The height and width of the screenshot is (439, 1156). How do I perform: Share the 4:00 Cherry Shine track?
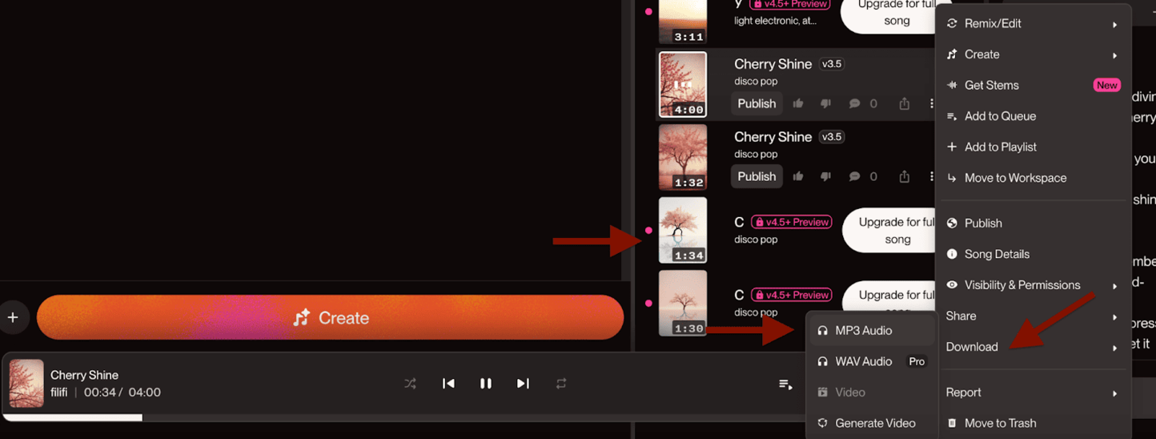coord(905,103)
